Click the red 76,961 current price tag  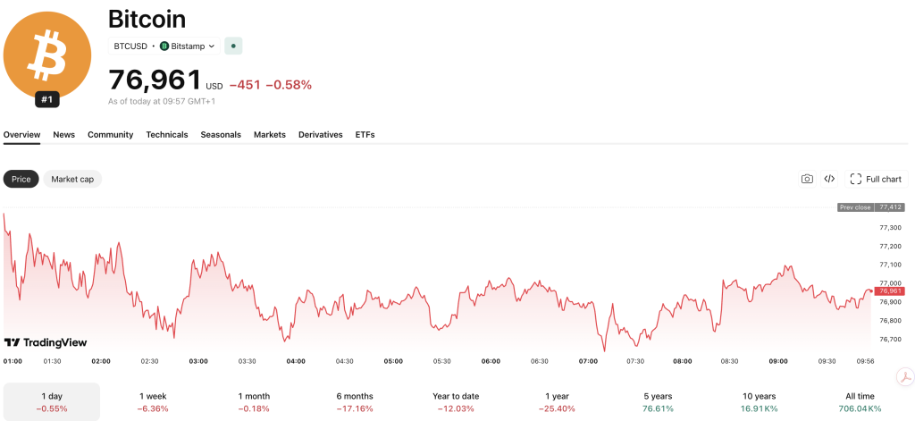pos(891,290)
